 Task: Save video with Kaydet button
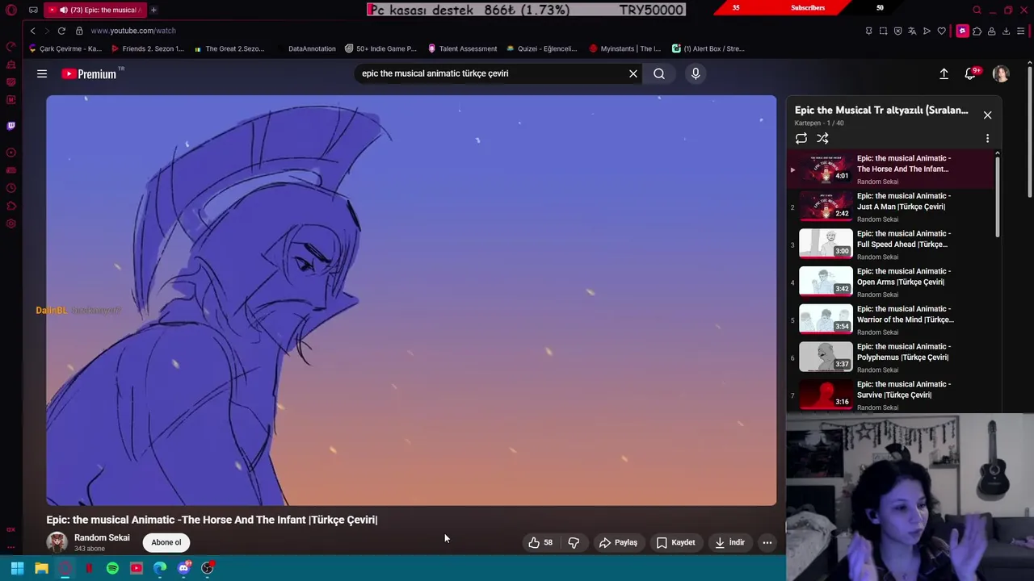[x=675, y=542]
